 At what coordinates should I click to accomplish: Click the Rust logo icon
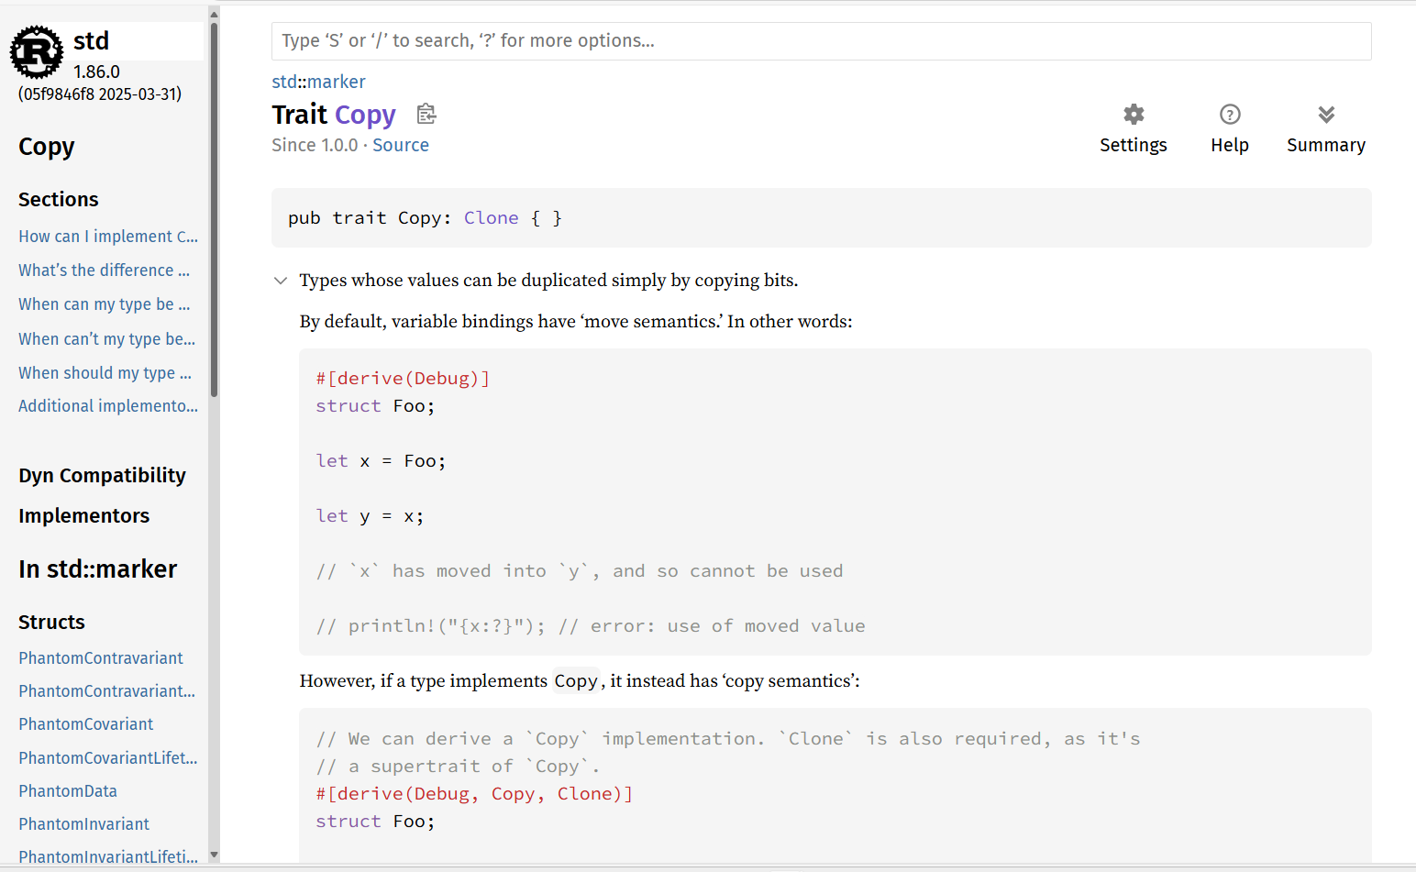point(37,52)
